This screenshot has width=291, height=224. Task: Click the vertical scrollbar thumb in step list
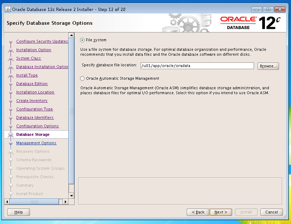click(x=72, y=111)
